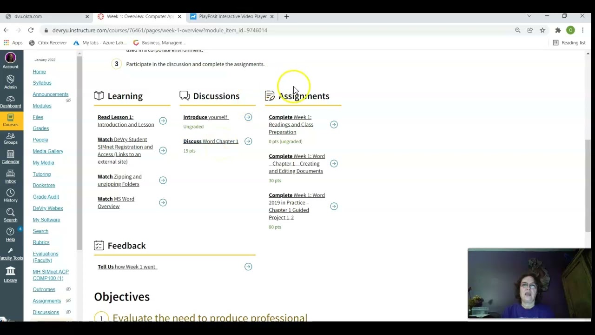The image size is (595, 335).
Task: Click arrow next to Guided Project 1-2
Action: (334, 207)
